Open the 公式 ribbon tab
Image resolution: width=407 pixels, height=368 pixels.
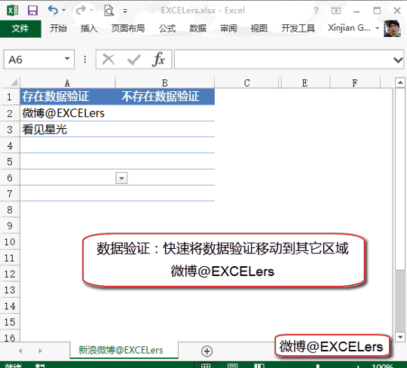click(167, 29)
